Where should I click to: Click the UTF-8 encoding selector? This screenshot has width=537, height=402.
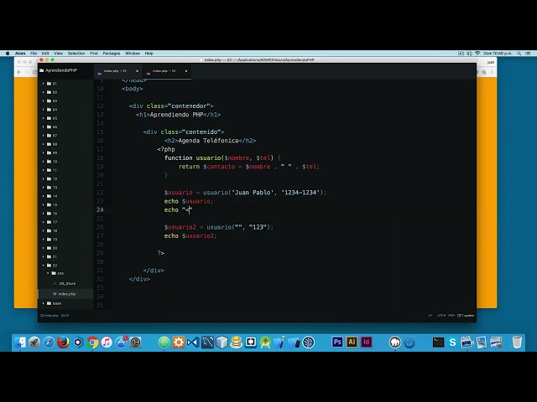pyautogui.click(x=441, y=315)
